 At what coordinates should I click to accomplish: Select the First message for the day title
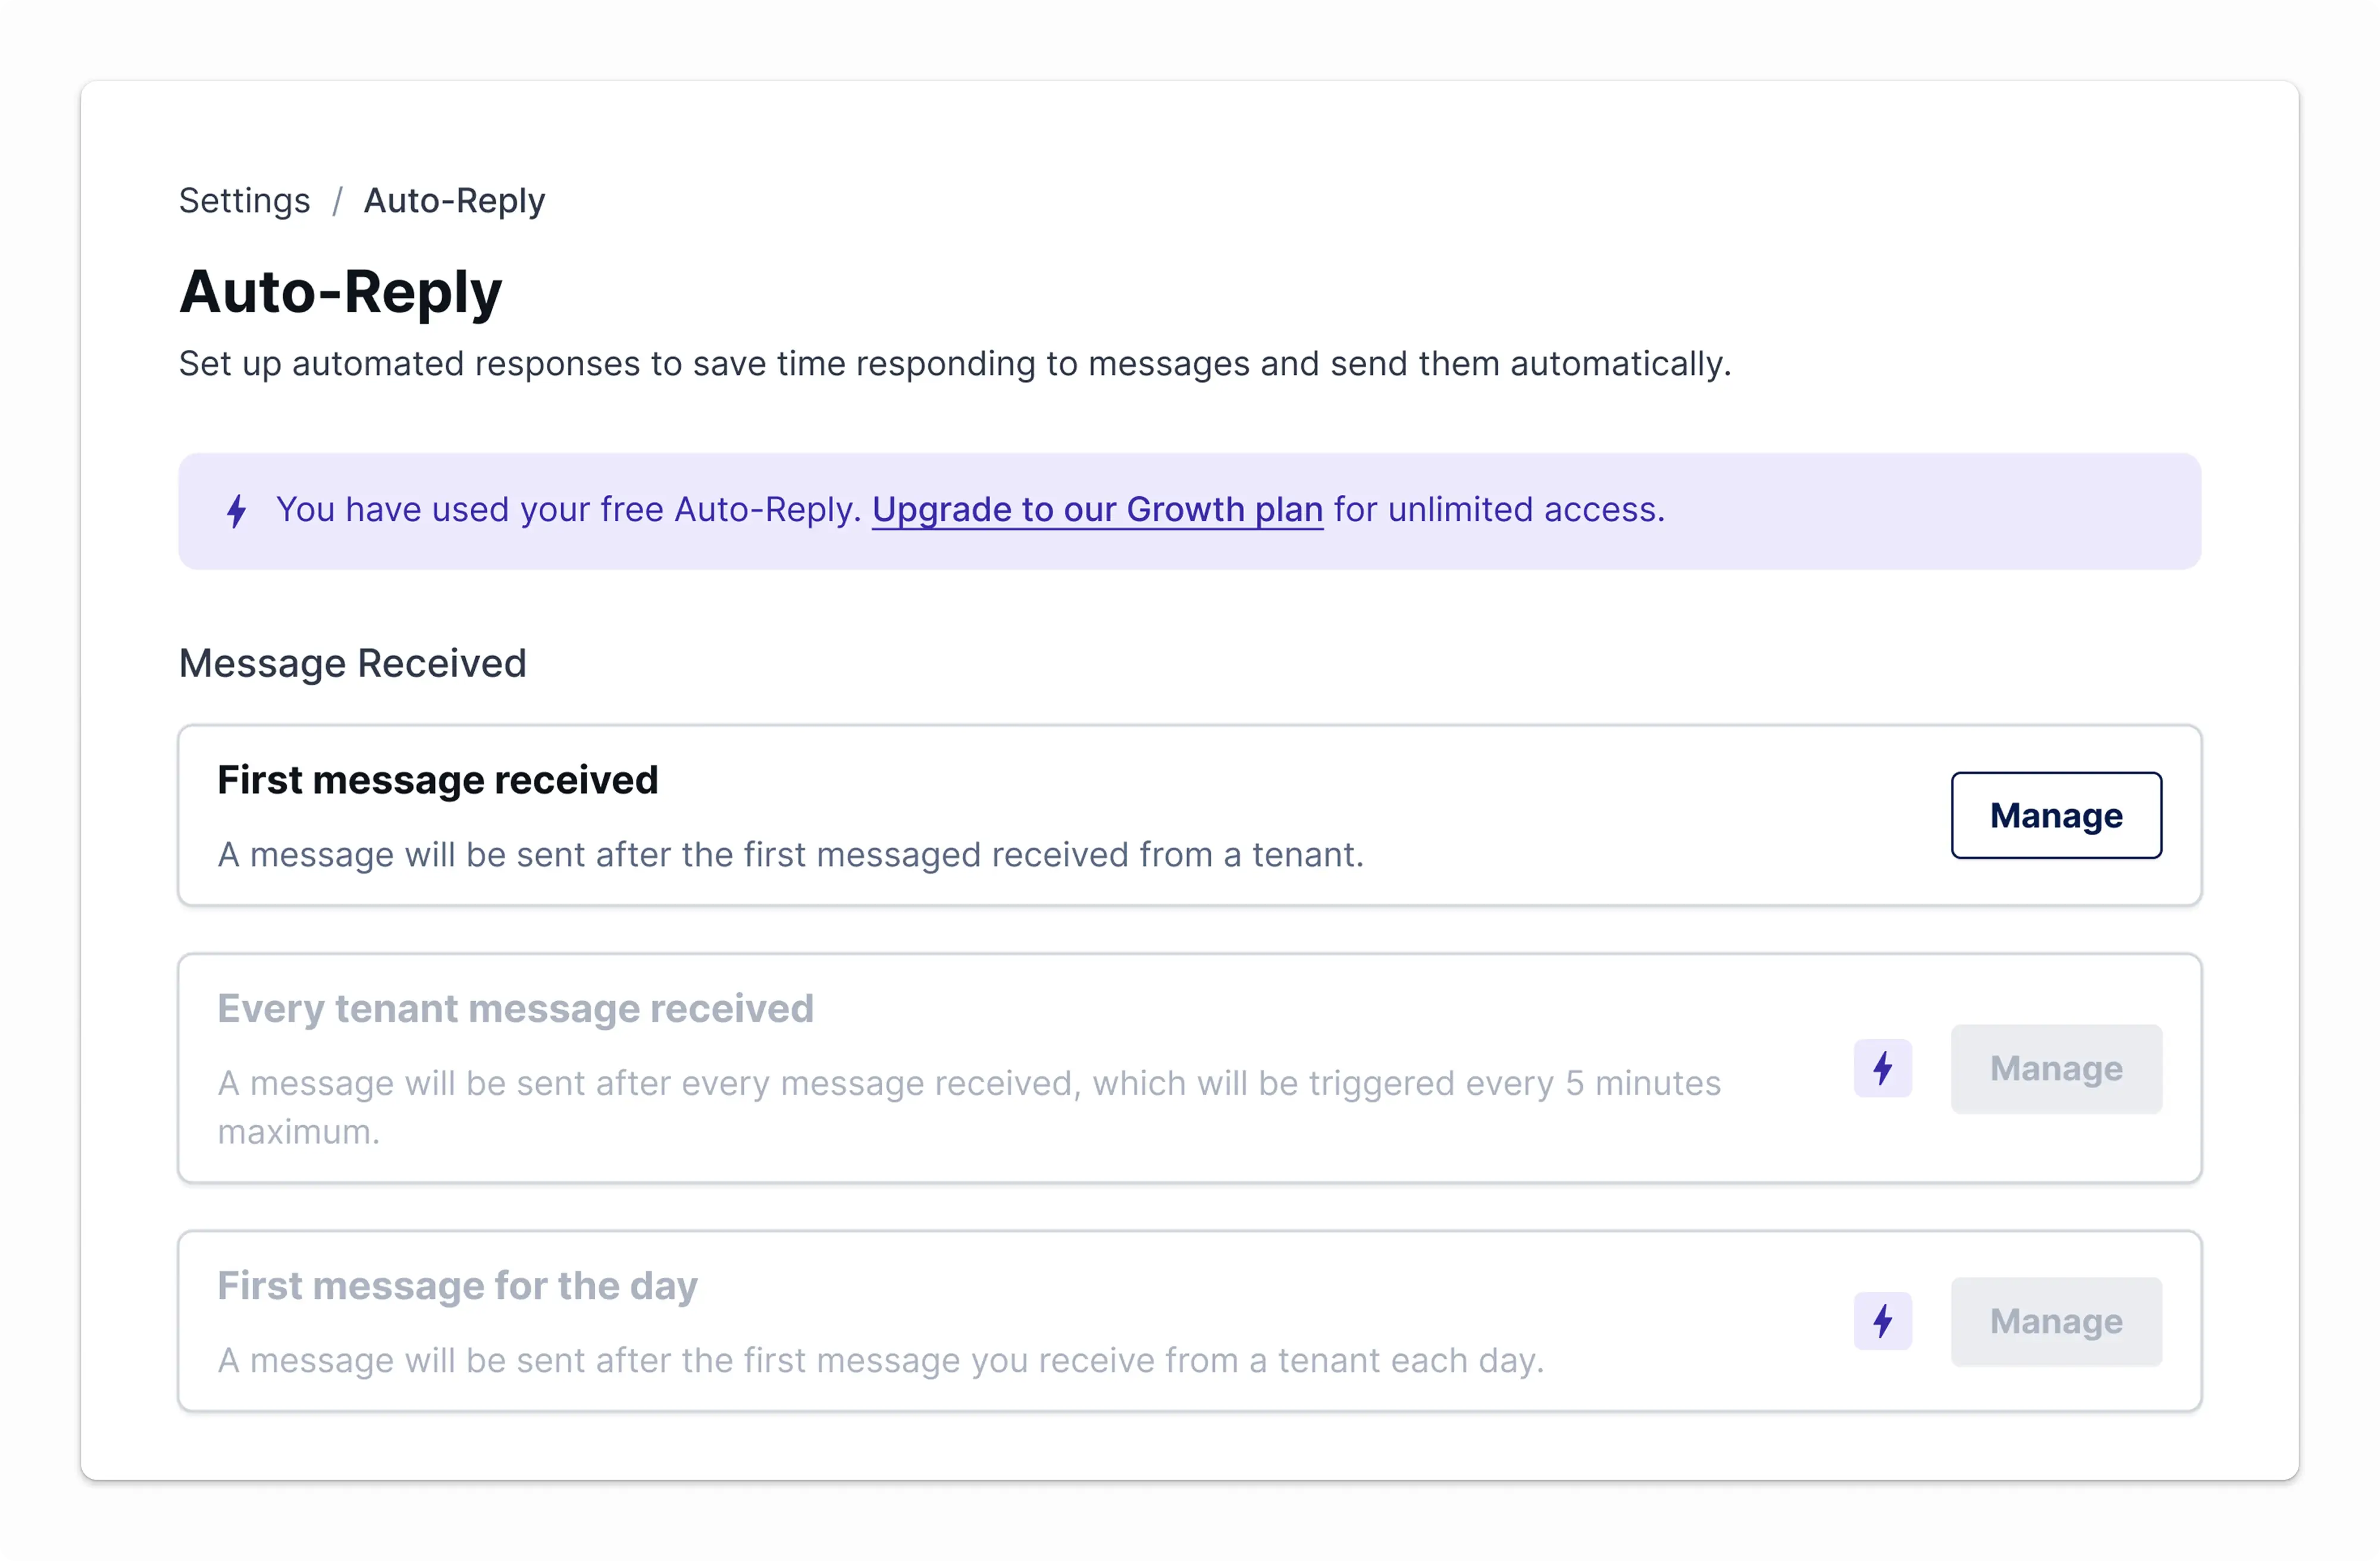tap(457, 1285)
